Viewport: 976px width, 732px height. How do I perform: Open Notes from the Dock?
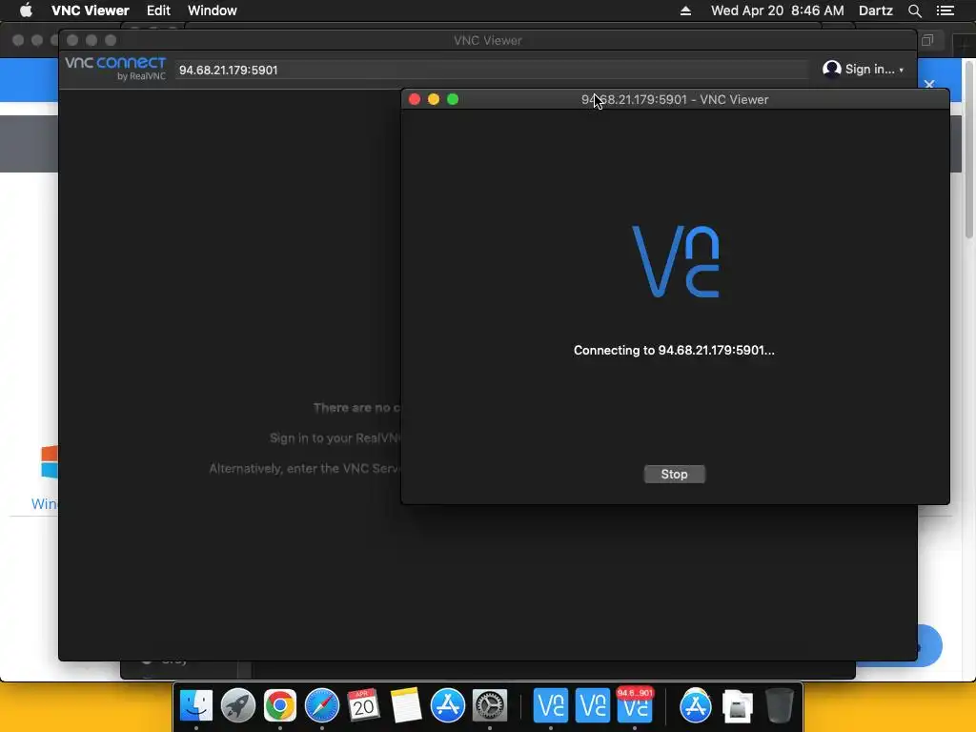406,705
